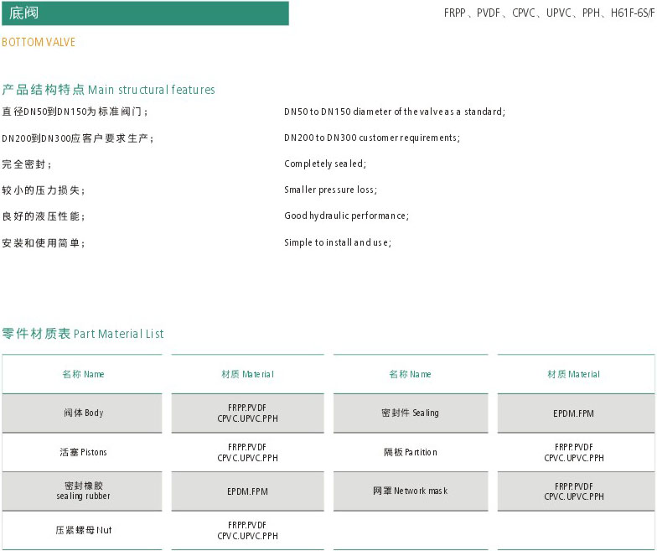Viewport: 657px width, 551px height.
Task: Click the 密封件 Sealing table cell
Action: coord(410,413)
